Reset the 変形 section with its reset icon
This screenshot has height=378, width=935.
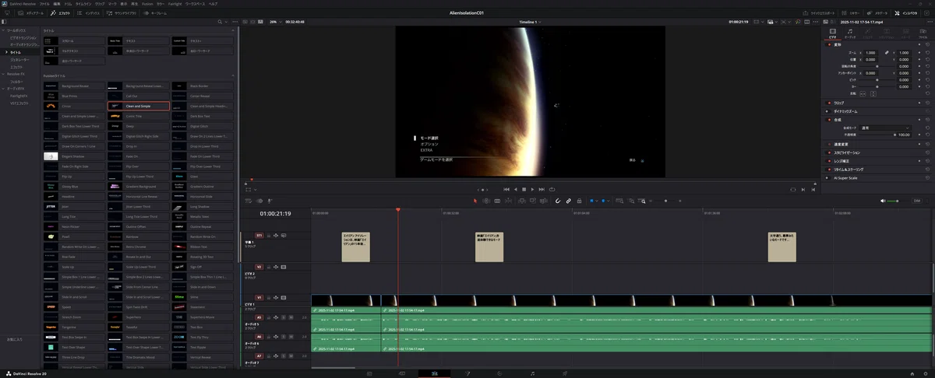point(929,44)
